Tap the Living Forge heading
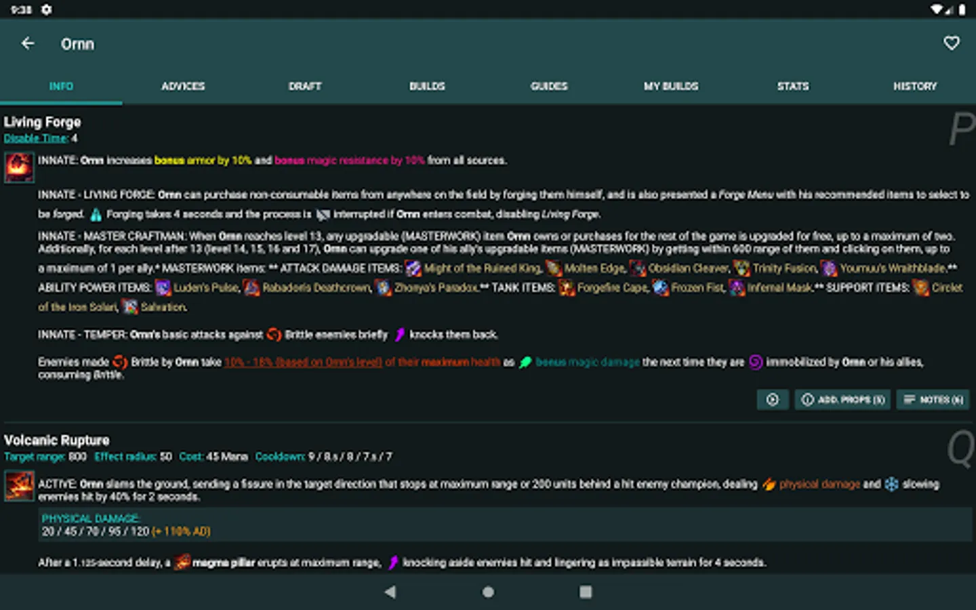 [x=42, y=122]
